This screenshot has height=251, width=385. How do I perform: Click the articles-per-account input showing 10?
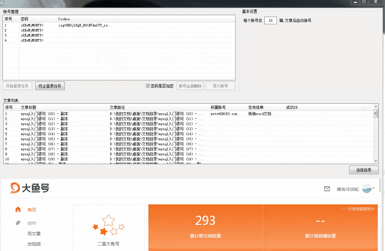270,20
